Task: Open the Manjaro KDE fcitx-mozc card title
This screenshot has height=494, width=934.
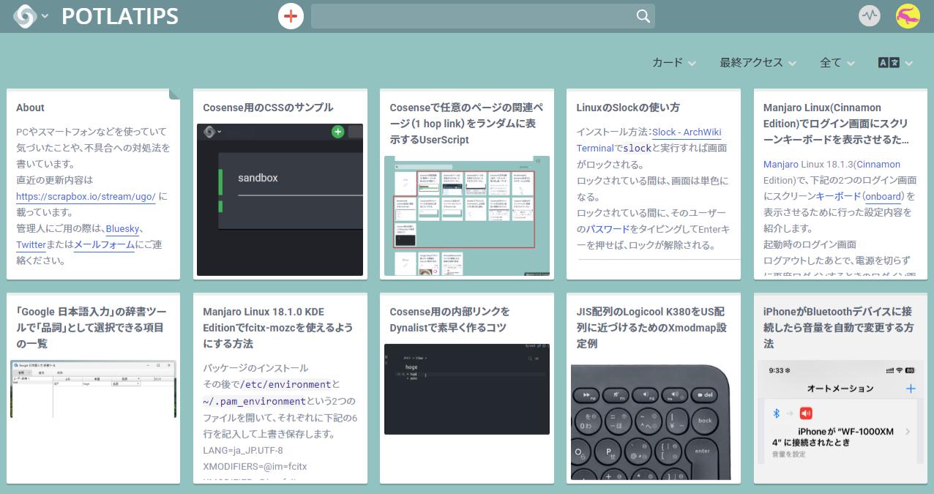Action: click(x=277, y=327)
